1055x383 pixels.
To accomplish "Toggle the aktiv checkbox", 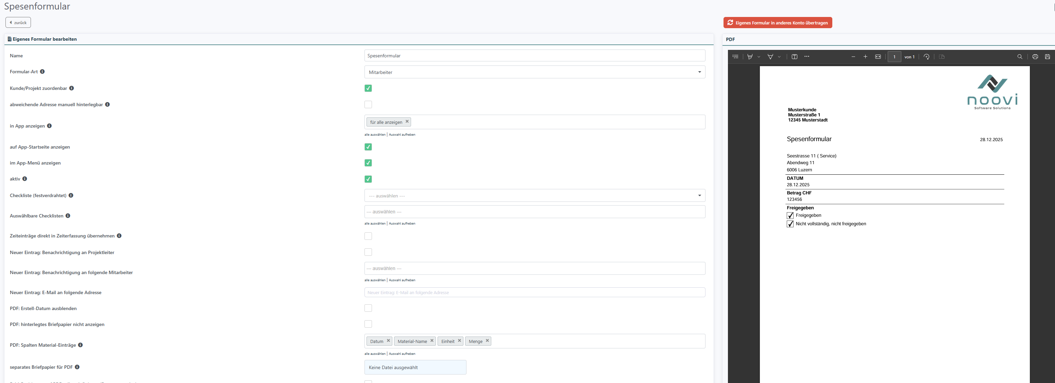I will [x=368, y=179].
